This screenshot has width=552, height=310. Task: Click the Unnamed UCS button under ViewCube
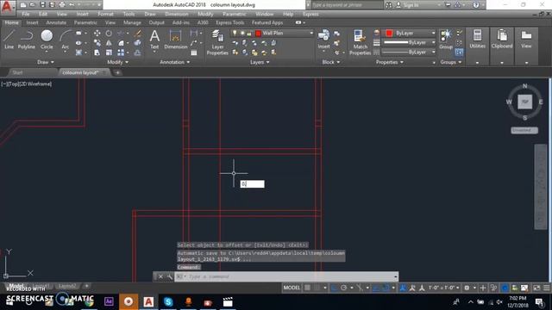click(x=524, y=130)
